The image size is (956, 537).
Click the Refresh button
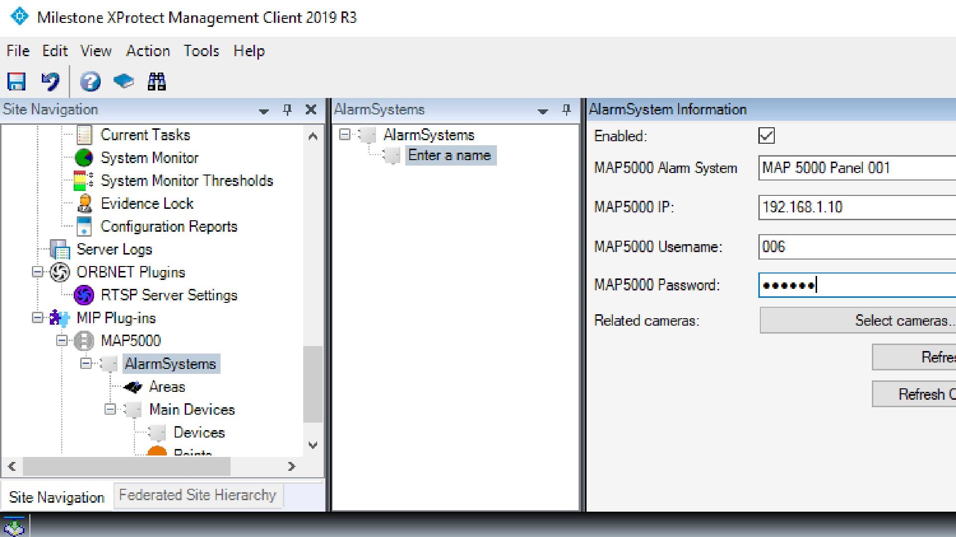point(914,357)
